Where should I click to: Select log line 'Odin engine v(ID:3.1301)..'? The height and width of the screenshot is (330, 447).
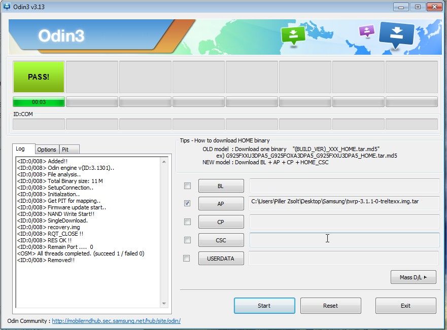[x=65, y=168]
